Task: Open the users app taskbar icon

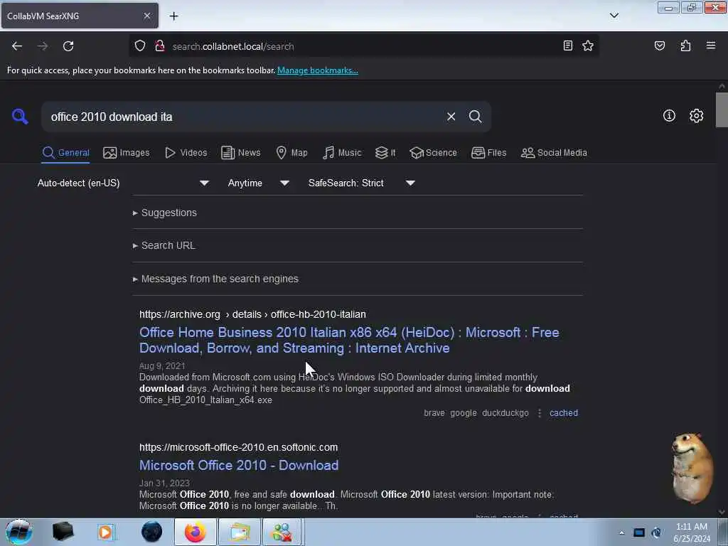Action: coord(283,532)
